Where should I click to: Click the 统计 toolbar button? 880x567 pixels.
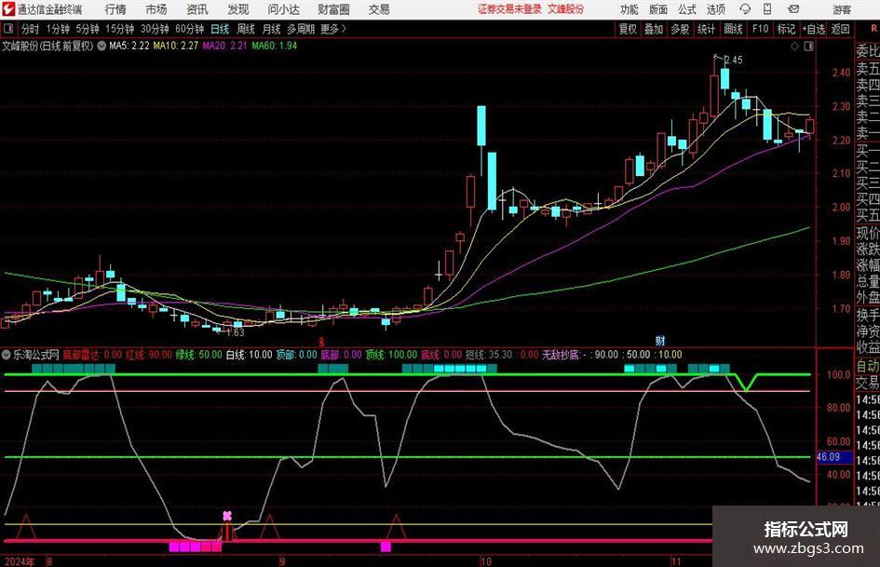[x=706, y=29]
